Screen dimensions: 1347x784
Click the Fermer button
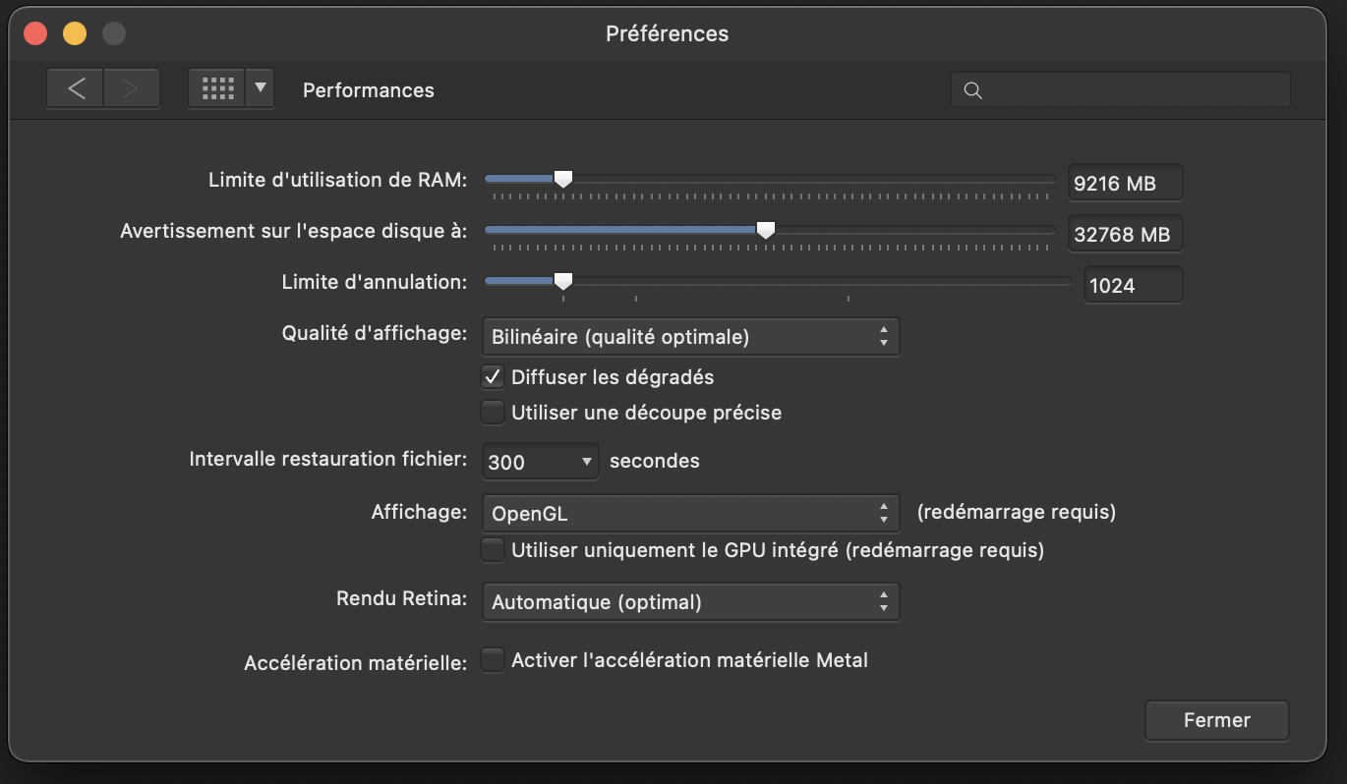(1216, 720)
